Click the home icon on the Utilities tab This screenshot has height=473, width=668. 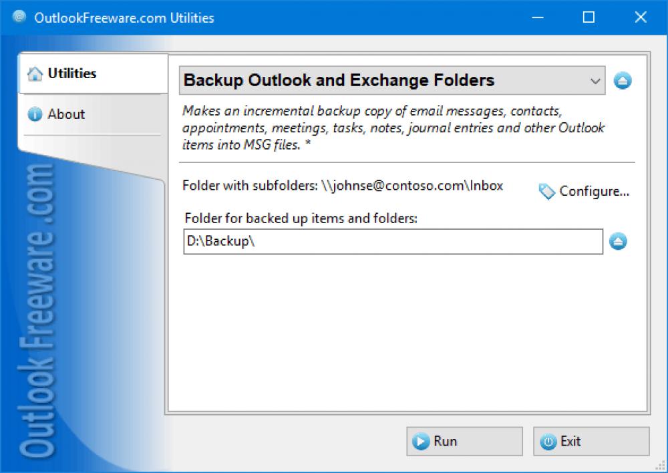coord(35,73)
